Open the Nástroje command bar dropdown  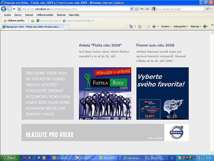pyautogui.click(x=196, y=26)
